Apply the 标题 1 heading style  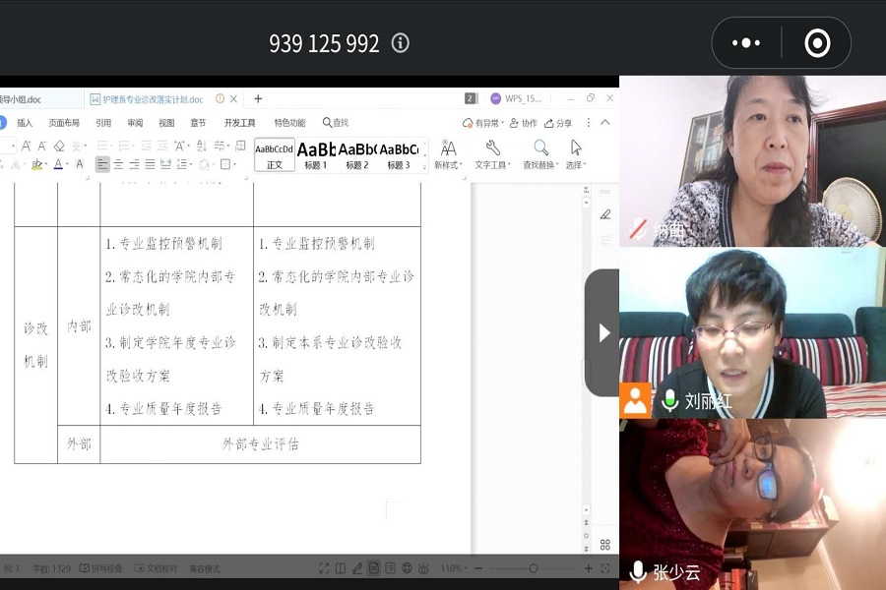[316, 153]
